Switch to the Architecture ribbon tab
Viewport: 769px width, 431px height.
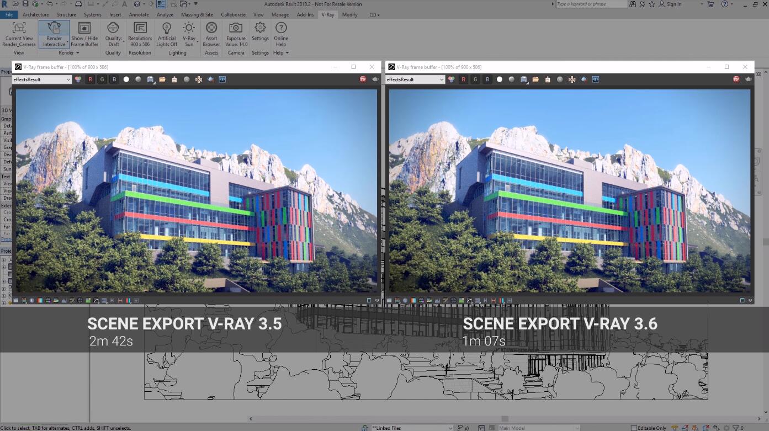tap(36, 14)
